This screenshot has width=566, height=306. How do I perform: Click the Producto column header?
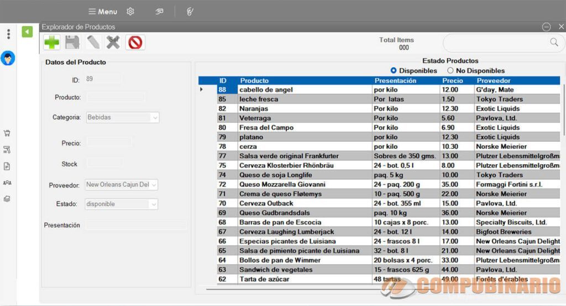pos(254,80)
